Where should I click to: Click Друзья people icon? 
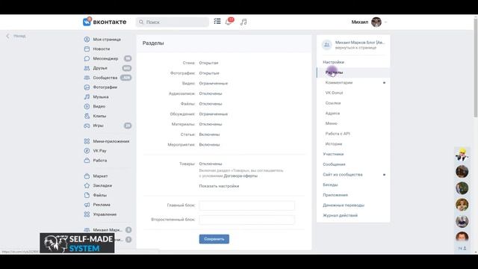[87, 68]
